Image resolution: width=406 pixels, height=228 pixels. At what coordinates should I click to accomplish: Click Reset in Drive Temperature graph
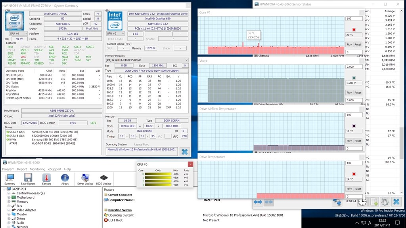point(358,189)
